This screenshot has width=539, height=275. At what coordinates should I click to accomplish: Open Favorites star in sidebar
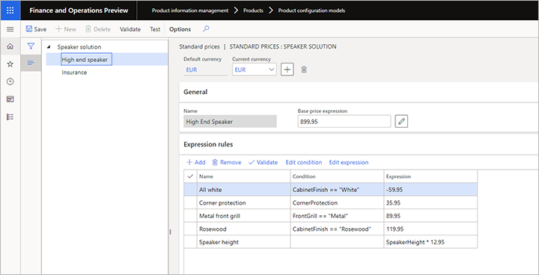pos(10,64)
